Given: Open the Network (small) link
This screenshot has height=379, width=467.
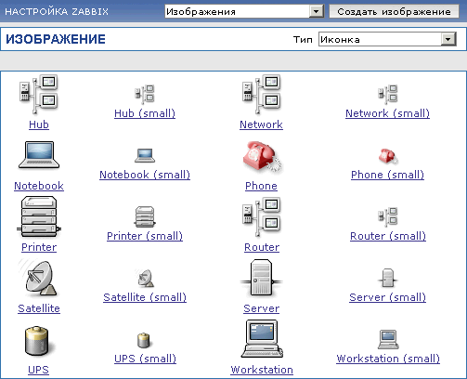Looking at the screenshot, I should pos(387,113).
